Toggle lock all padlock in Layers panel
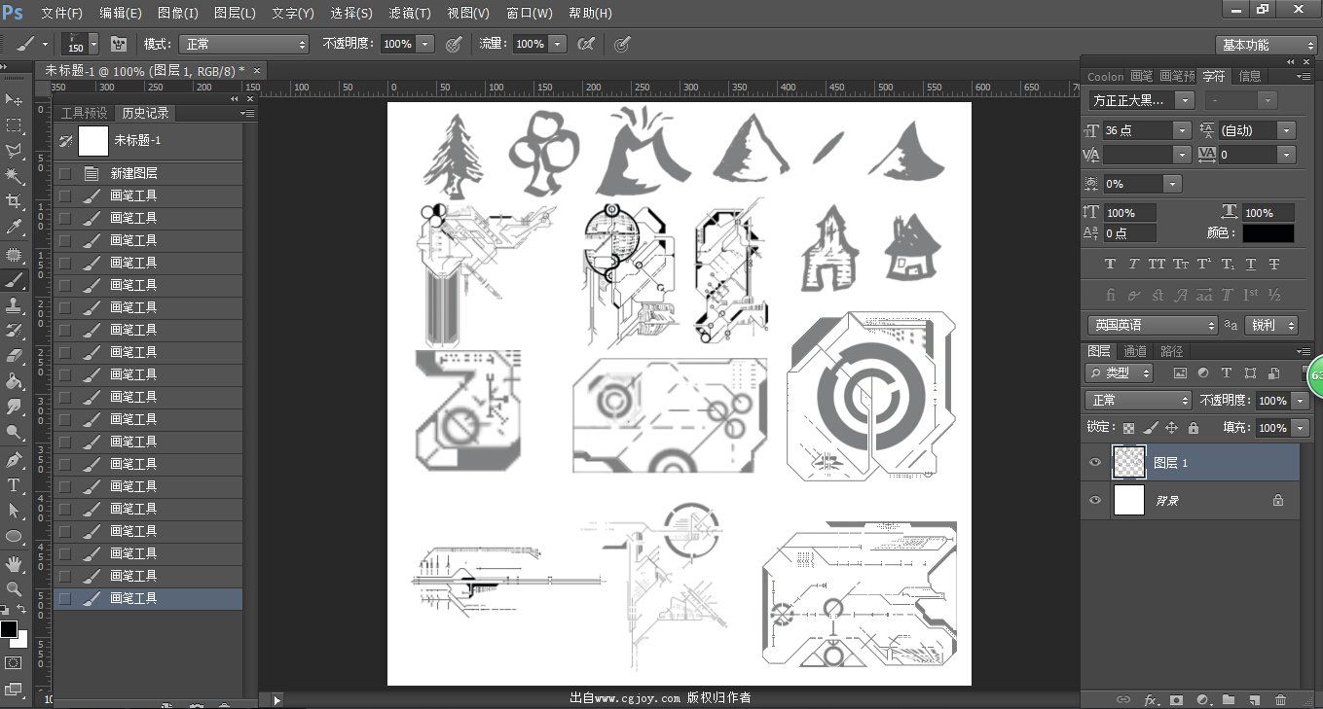The image size is (1323, 709). (x=1194, y=428)
